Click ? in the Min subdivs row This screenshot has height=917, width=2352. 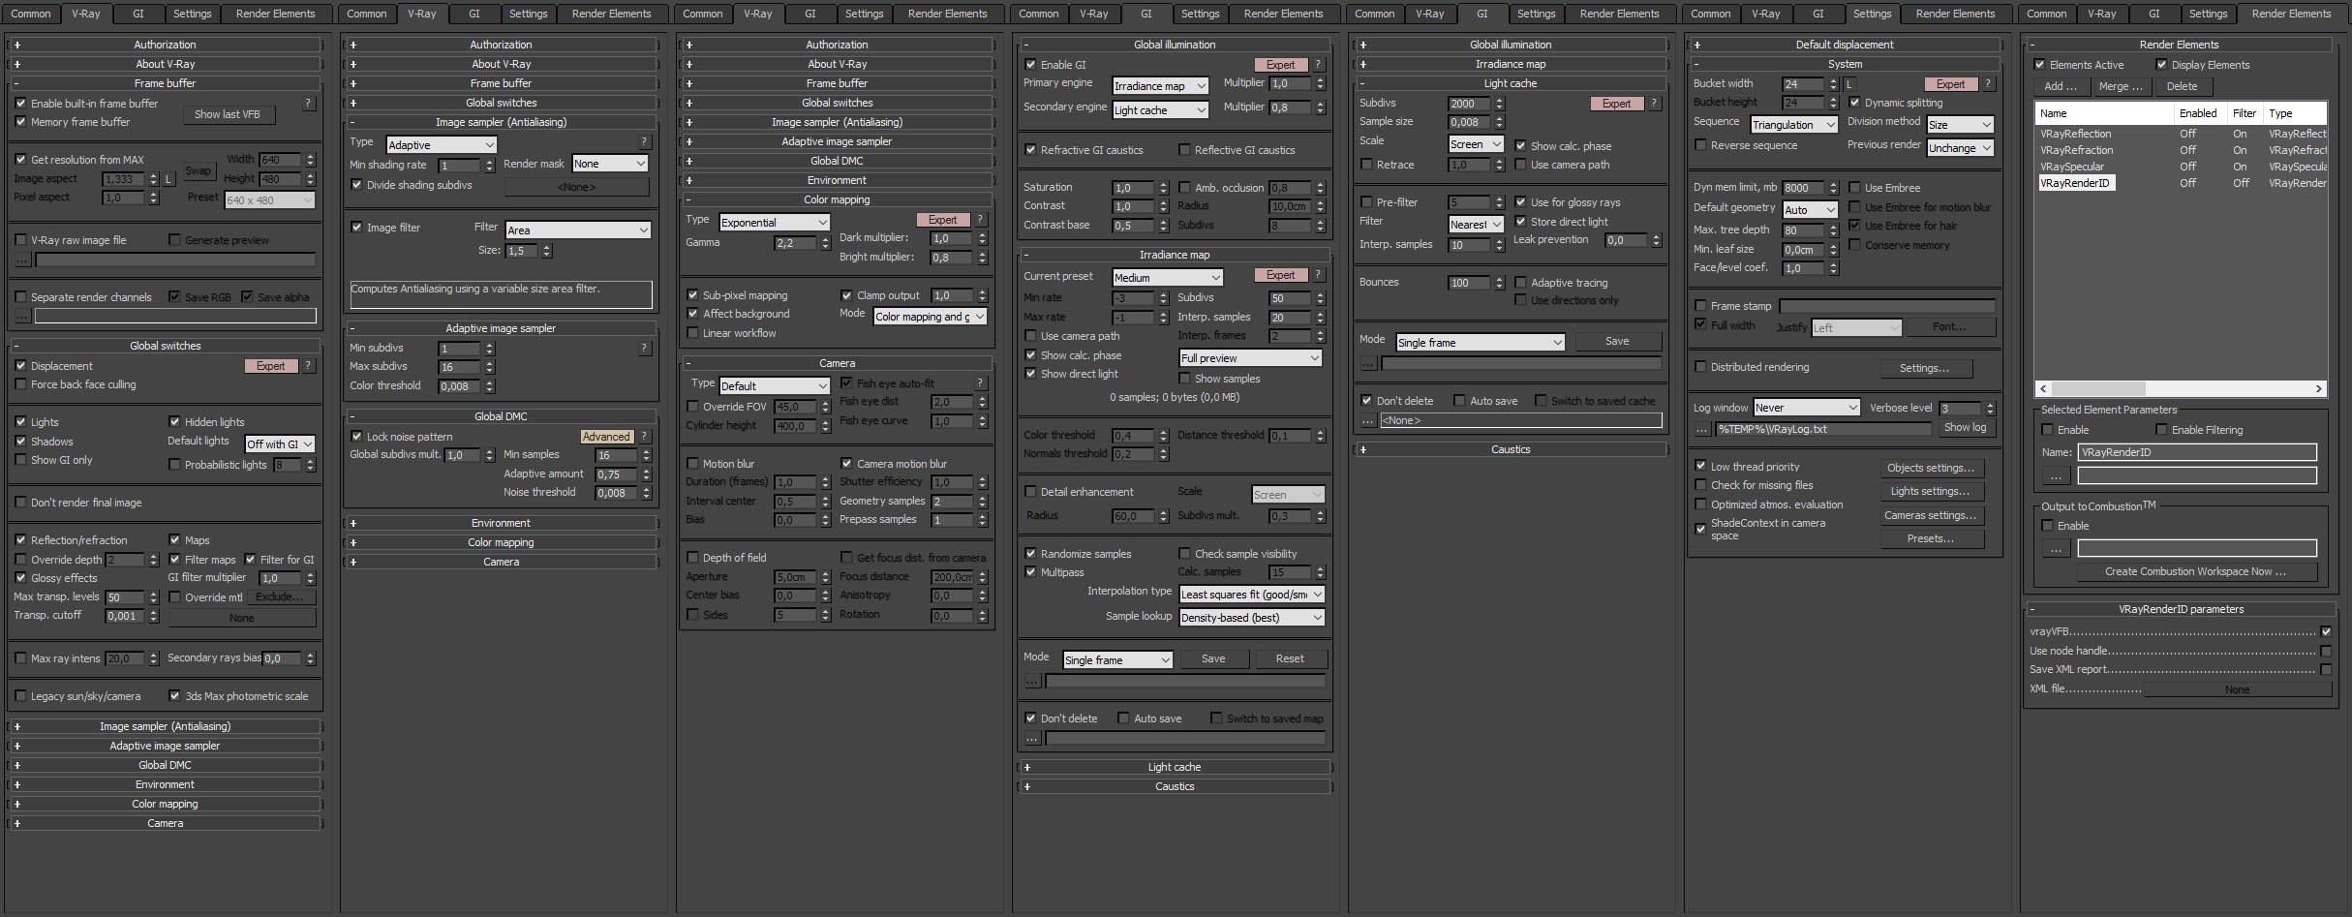644,348
